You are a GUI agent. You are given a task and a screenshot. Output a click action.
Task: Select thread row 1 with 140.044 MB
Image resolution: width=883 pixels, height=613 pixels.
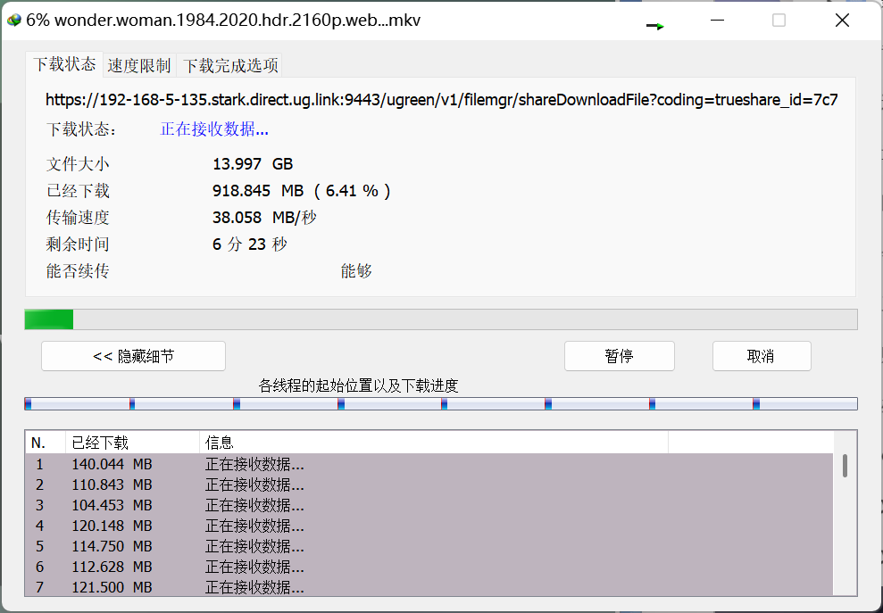click(x=429, y=464)
